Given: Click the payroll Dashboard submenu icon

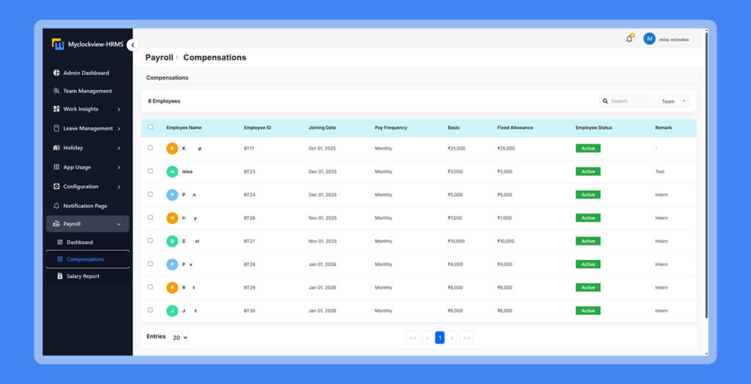Looking at the screenshot, I should click(60, 243).
